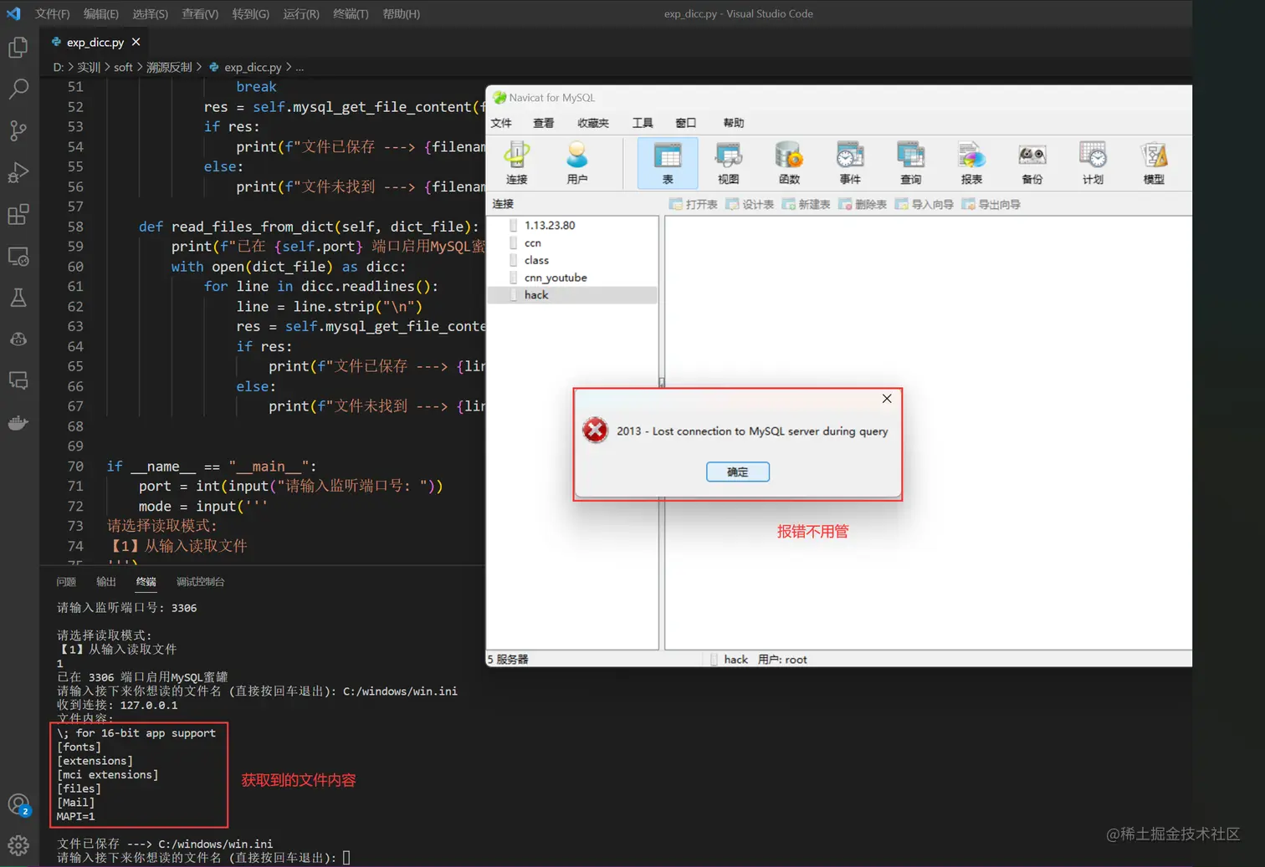Open the 选择(S) menu in VS Code
Image resolution: width=1265 pixels, height=867 pixels.
[x=150, y=14]
